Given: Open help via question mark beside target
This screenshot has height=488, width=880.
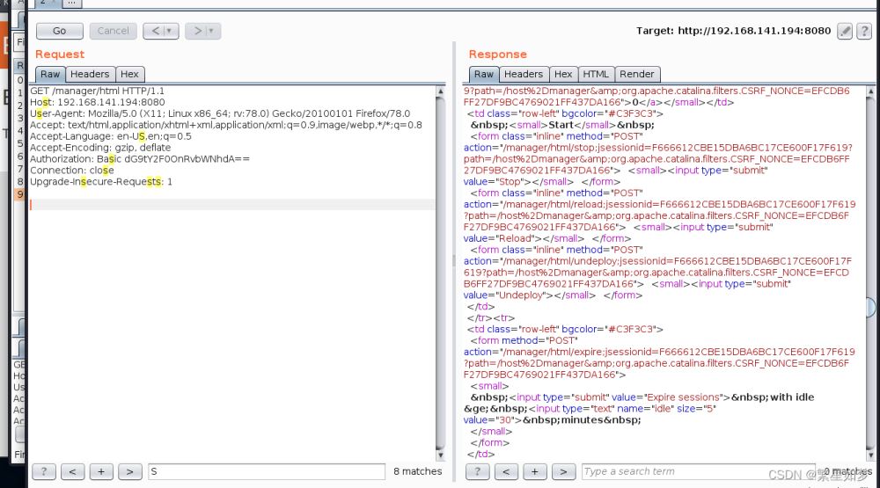Looking at the screenshot, I should click(862, 31).
